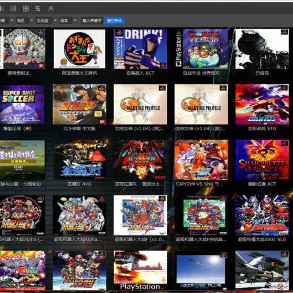The image size is (293, 293).
Task: Open the filter sliders settings icon
Action: 38,8
